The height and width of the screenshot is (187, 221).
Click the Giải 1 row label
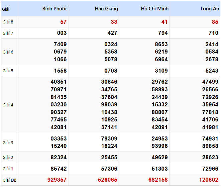[8, 169]
